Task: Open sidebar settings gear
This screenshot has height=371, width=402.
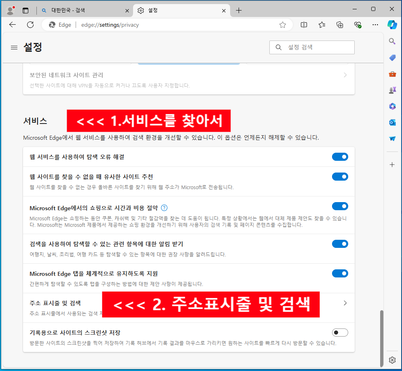Action: [392, 360]
